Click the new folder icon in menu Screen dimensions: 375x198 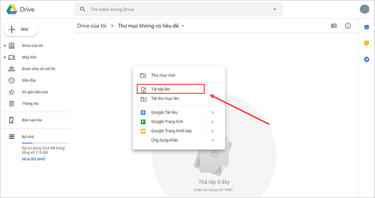[x=143, y=75]
